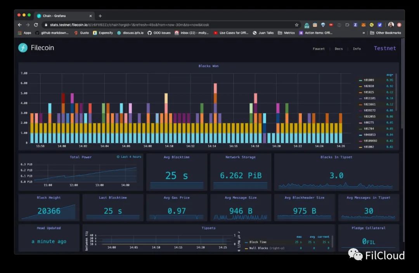Open the Avg Blocktime panel title menu

pos(177,157)
